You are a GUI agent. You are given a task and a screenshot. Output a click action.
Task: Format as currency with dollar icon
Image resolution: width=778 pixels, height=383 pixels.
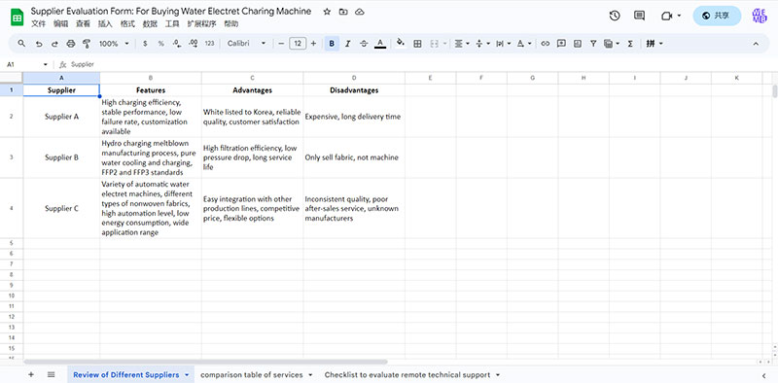[x=145, y=44]
